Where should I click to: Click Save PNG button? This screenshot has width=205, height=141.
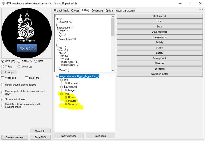pos(40,137)
